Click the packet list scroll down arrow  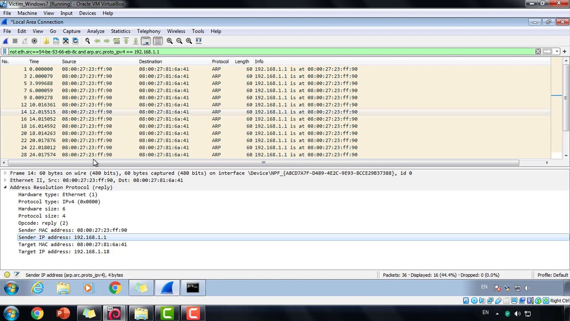click(x=566, y=156)
